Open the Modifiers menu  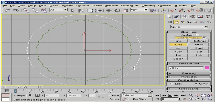(67, 6)
